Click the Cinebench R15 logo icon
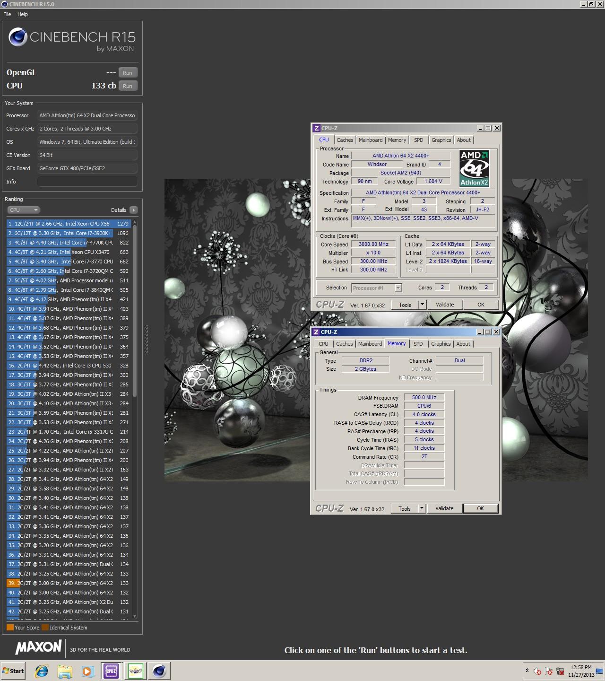This screenshot has height=681, width=605. 17,37
